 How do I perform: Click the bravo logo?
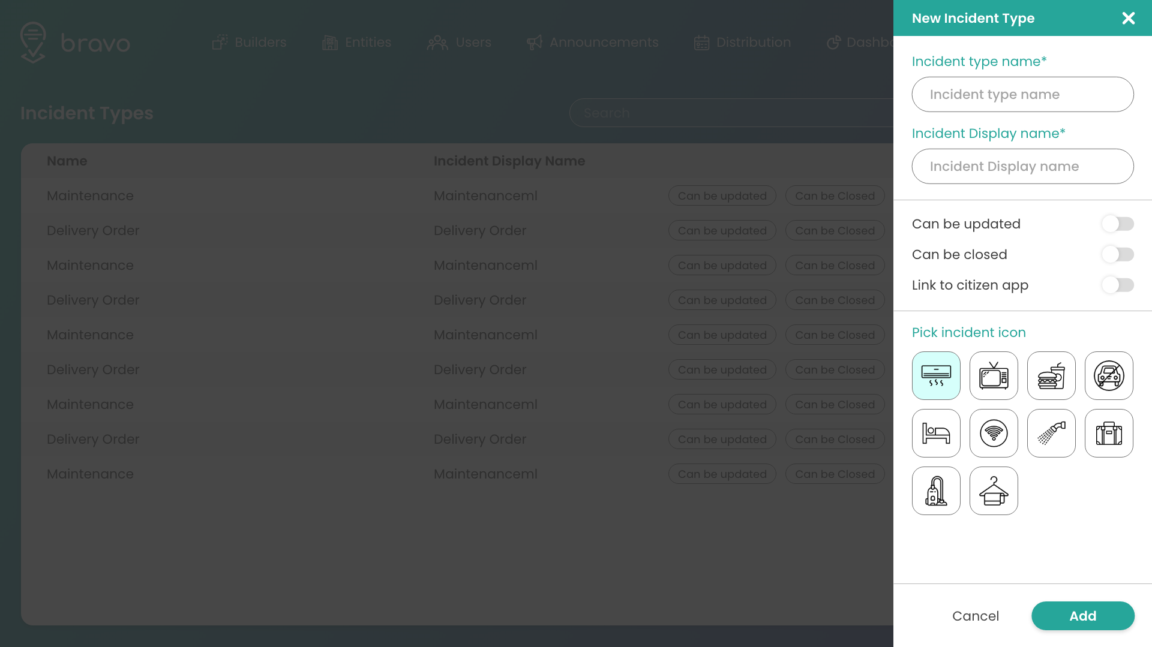(75, 43)
